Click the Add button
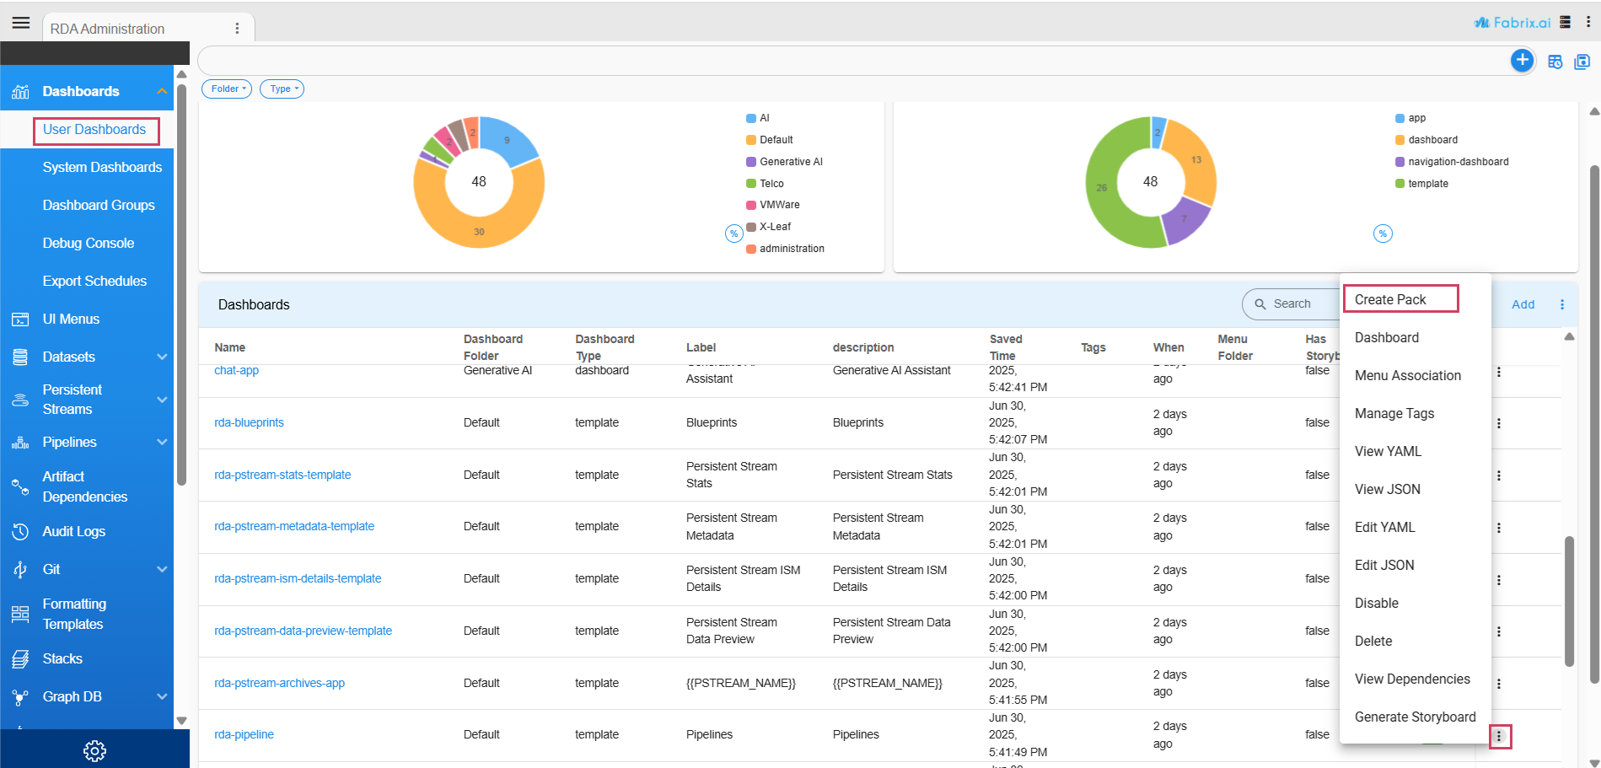The height and width of the screenshot is (768, 1601). coord(1523,304)
